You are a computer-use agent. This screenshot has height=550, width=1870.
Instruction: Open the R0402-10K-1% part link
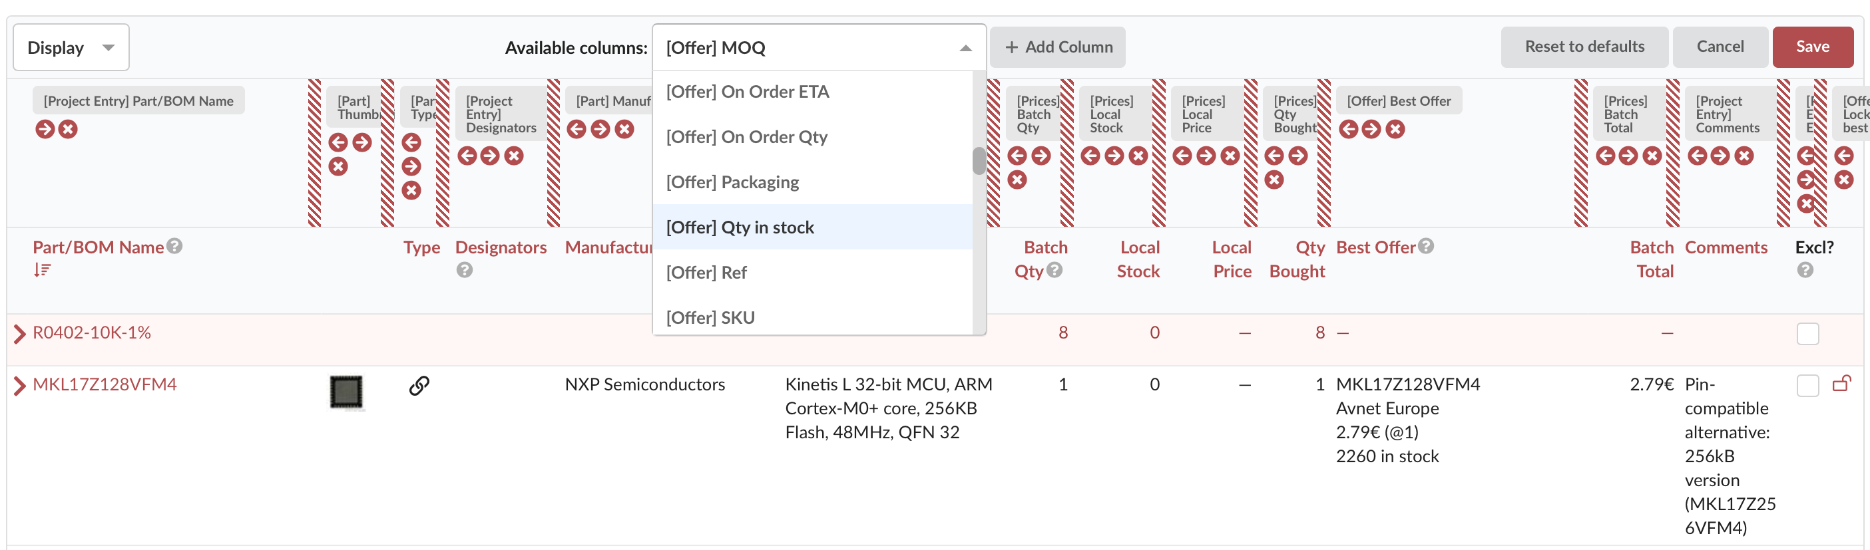tap(91, 333)
